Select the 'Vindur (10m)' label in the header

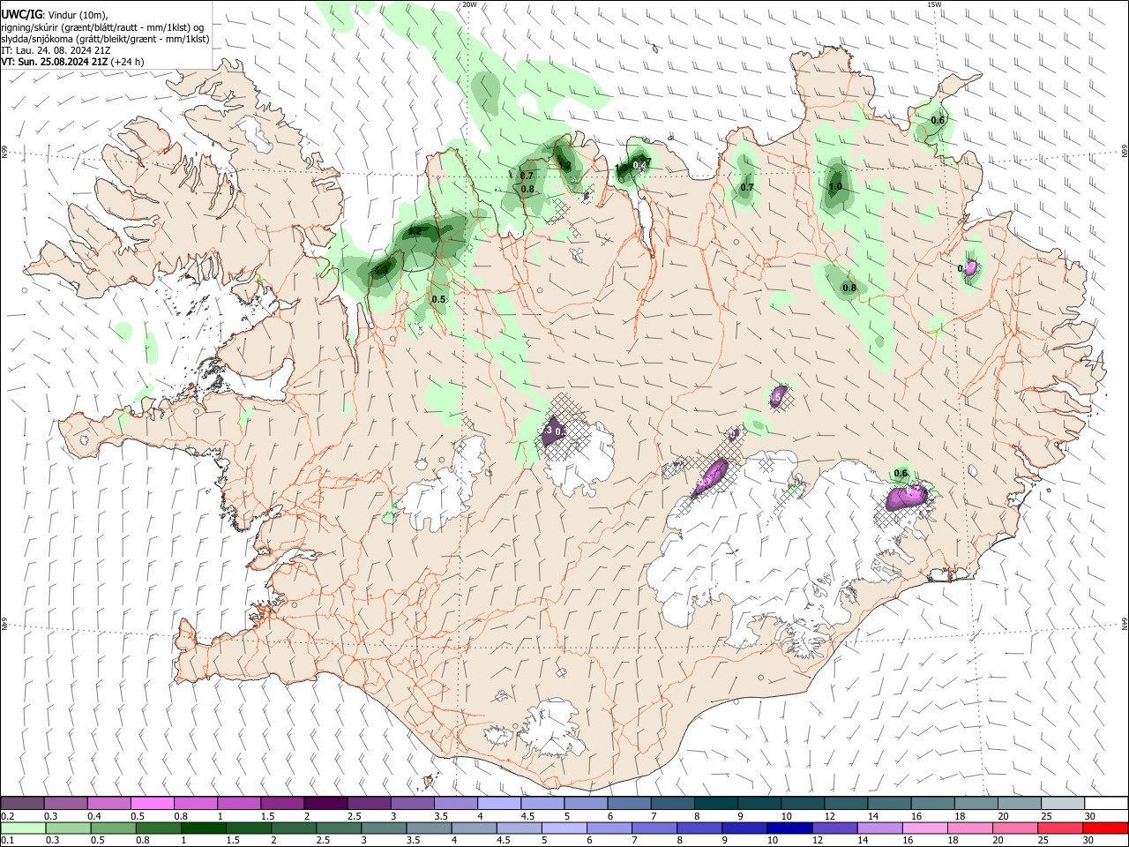[76, 15]
